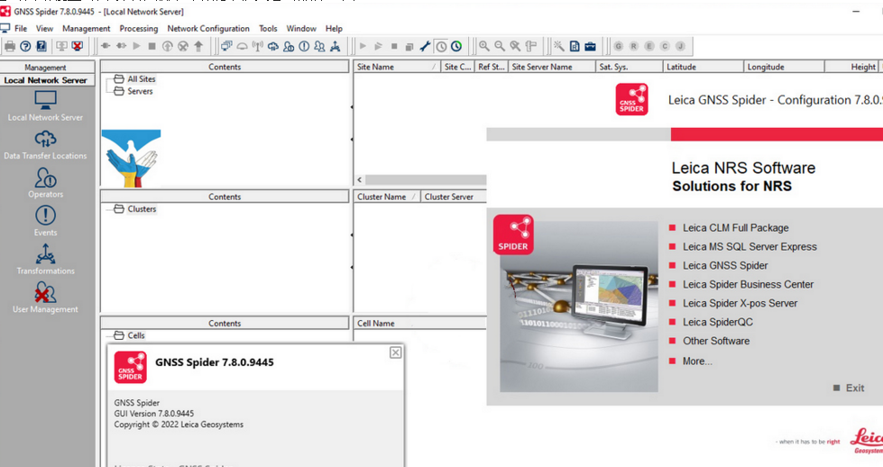
Task: Click the context help book icon
Action: pos(41,46)
